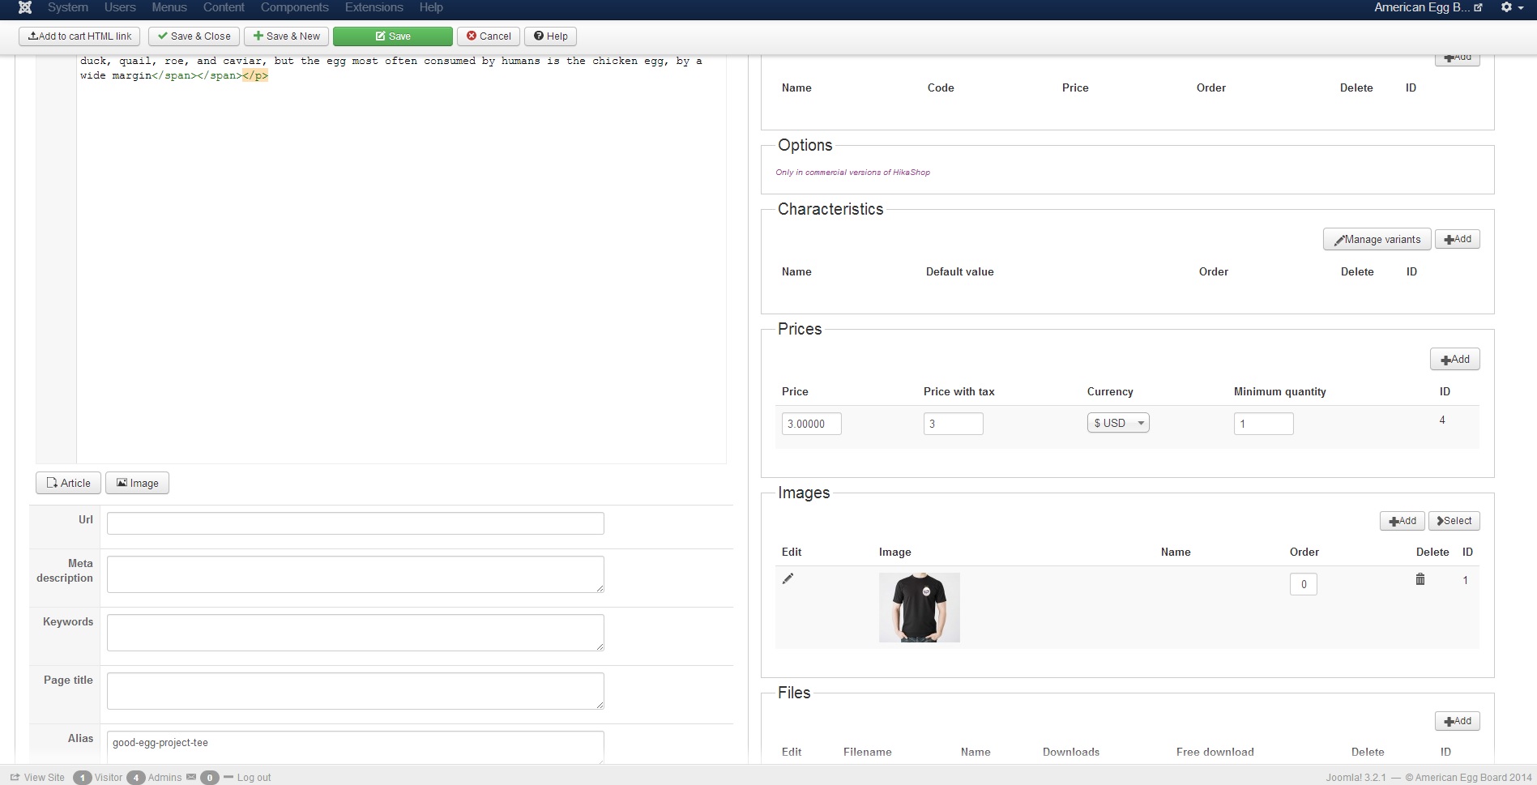
Task: Click the closing </p> tag in editor
Action: [x=255, y=75]
